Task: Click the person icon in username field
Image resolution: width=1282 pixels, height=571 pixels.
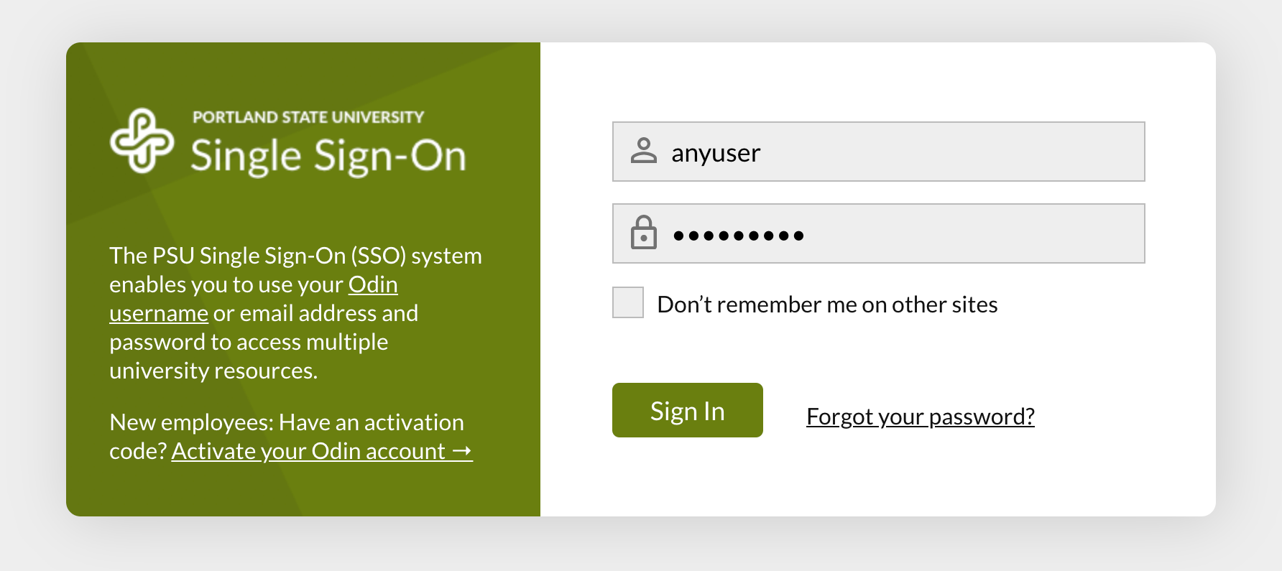Action: [643, 151]
